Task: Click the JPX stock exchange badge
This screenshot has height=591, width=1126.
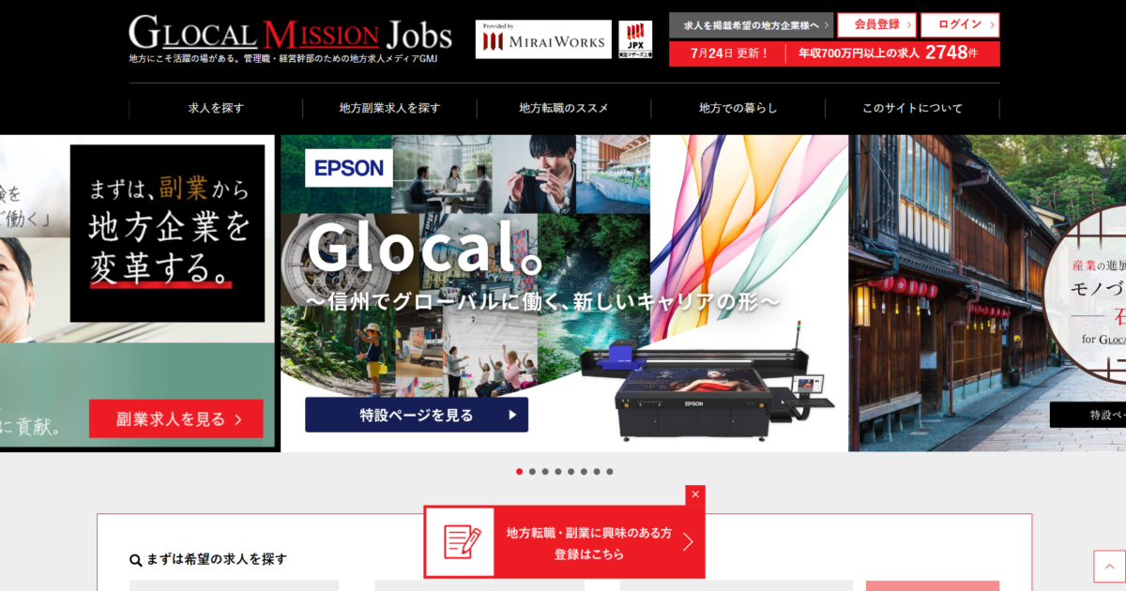Action: [x=635, y=40]
